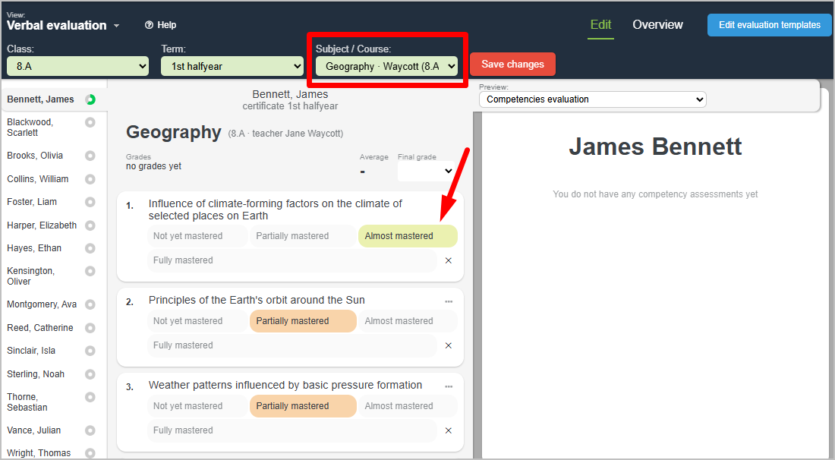Viewport: 835px width, 460px height.
Task: Open three-dot menu for weather patterns competency
Action: pos(449,386)
